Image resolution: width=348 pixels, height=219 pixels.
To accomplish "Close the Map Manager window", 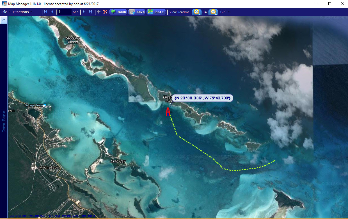I will tap(342, 4).
